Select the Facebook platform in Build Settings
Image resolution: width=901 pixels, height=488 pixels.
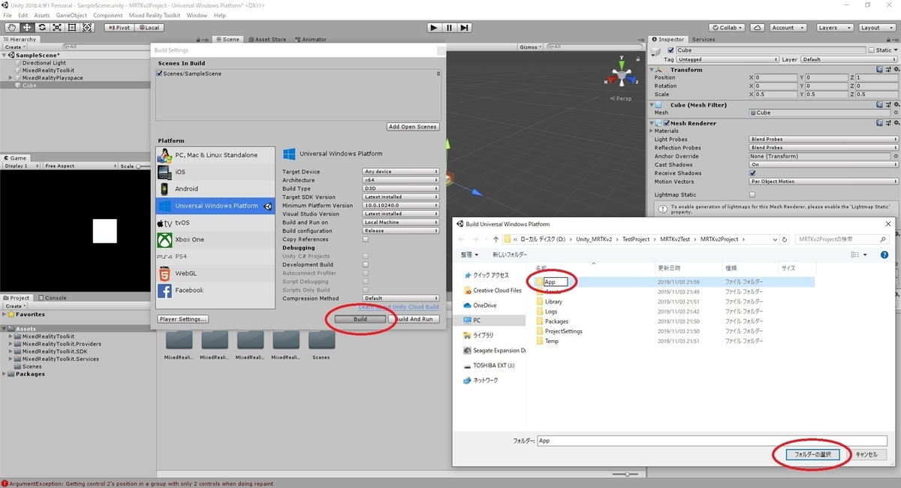216,290
